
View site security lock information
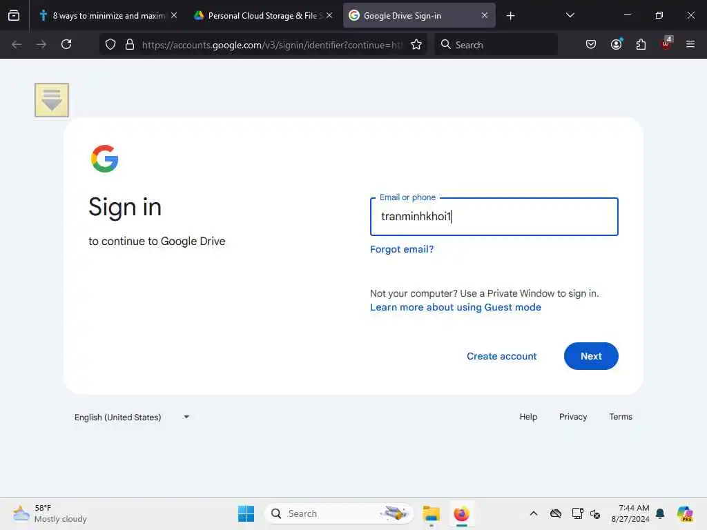pos(130,44)
